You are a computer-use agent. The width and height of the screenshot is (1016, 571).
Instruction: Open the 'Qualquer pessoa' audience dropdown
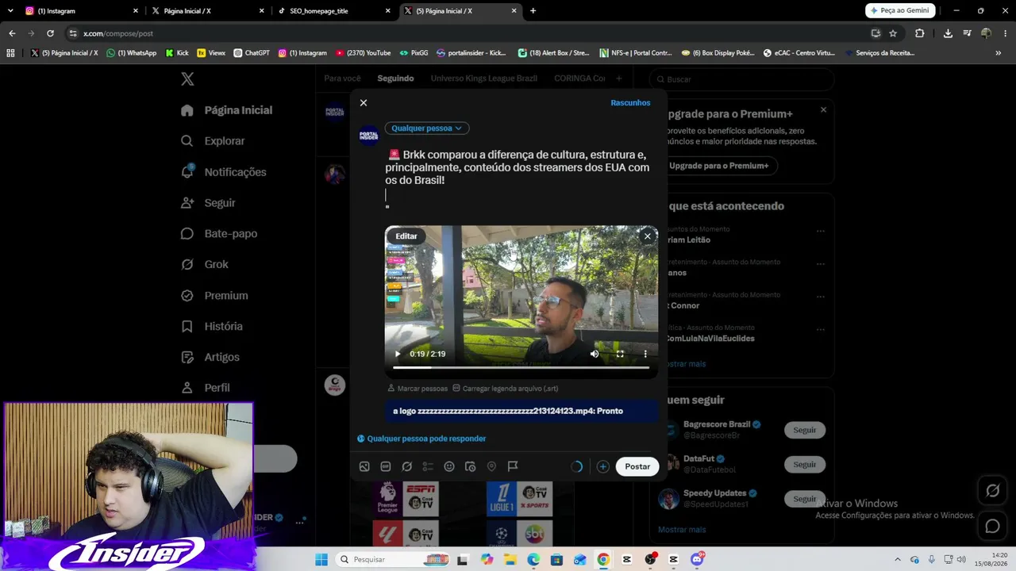427,128
